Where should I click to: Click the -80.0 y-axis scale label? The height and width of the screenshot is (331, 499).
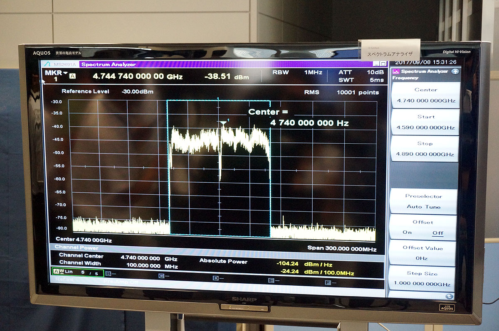point(61,228)
